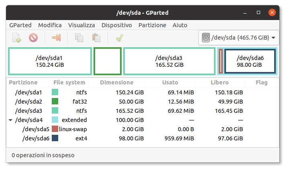287x170 pixels.
Task: Click the Delete partition toolbar icon
Action: (33, 38)
